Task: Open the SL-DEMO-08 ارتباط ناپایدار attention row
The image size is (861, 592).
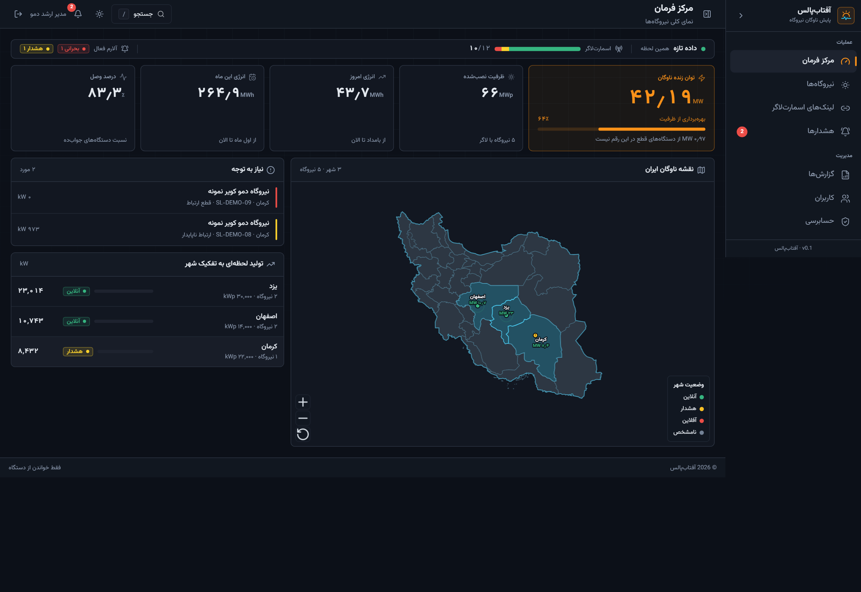Action: coord(147,229)
